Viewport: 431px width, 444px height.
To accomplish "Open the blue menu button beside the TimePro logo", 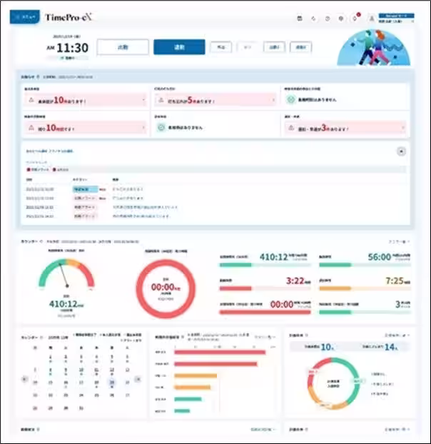I will (x=26, y=16).
